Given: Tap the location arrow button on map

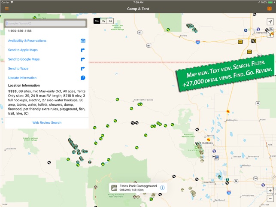Looking at the screenshot, I should 270,21.
